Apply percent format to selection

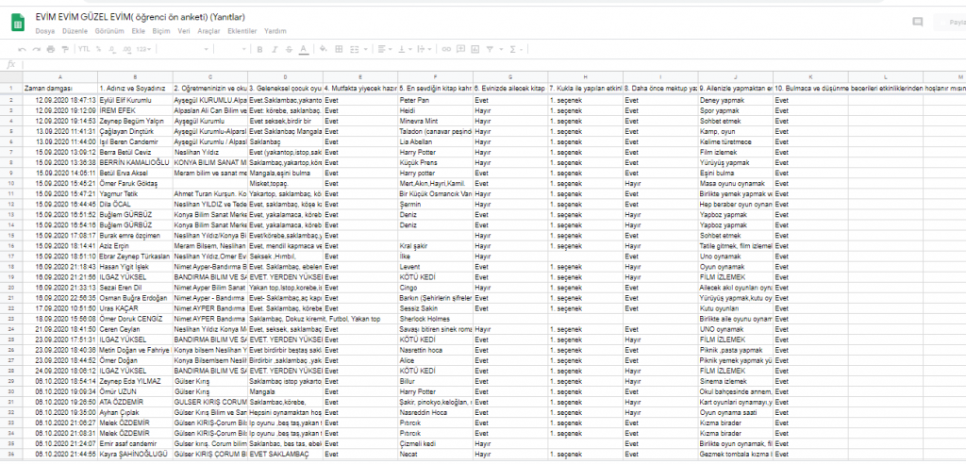99,48
